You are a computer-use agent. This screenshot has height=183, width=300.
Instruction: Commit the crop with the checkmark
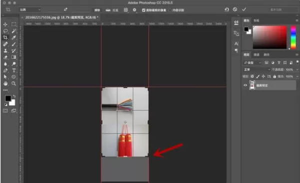tap(244, 9)
